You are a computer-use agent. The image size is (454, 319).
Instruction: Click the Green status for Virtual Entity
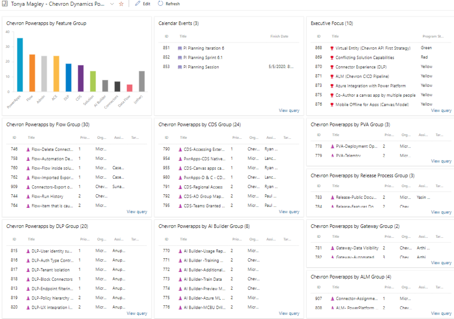point(426,48)
